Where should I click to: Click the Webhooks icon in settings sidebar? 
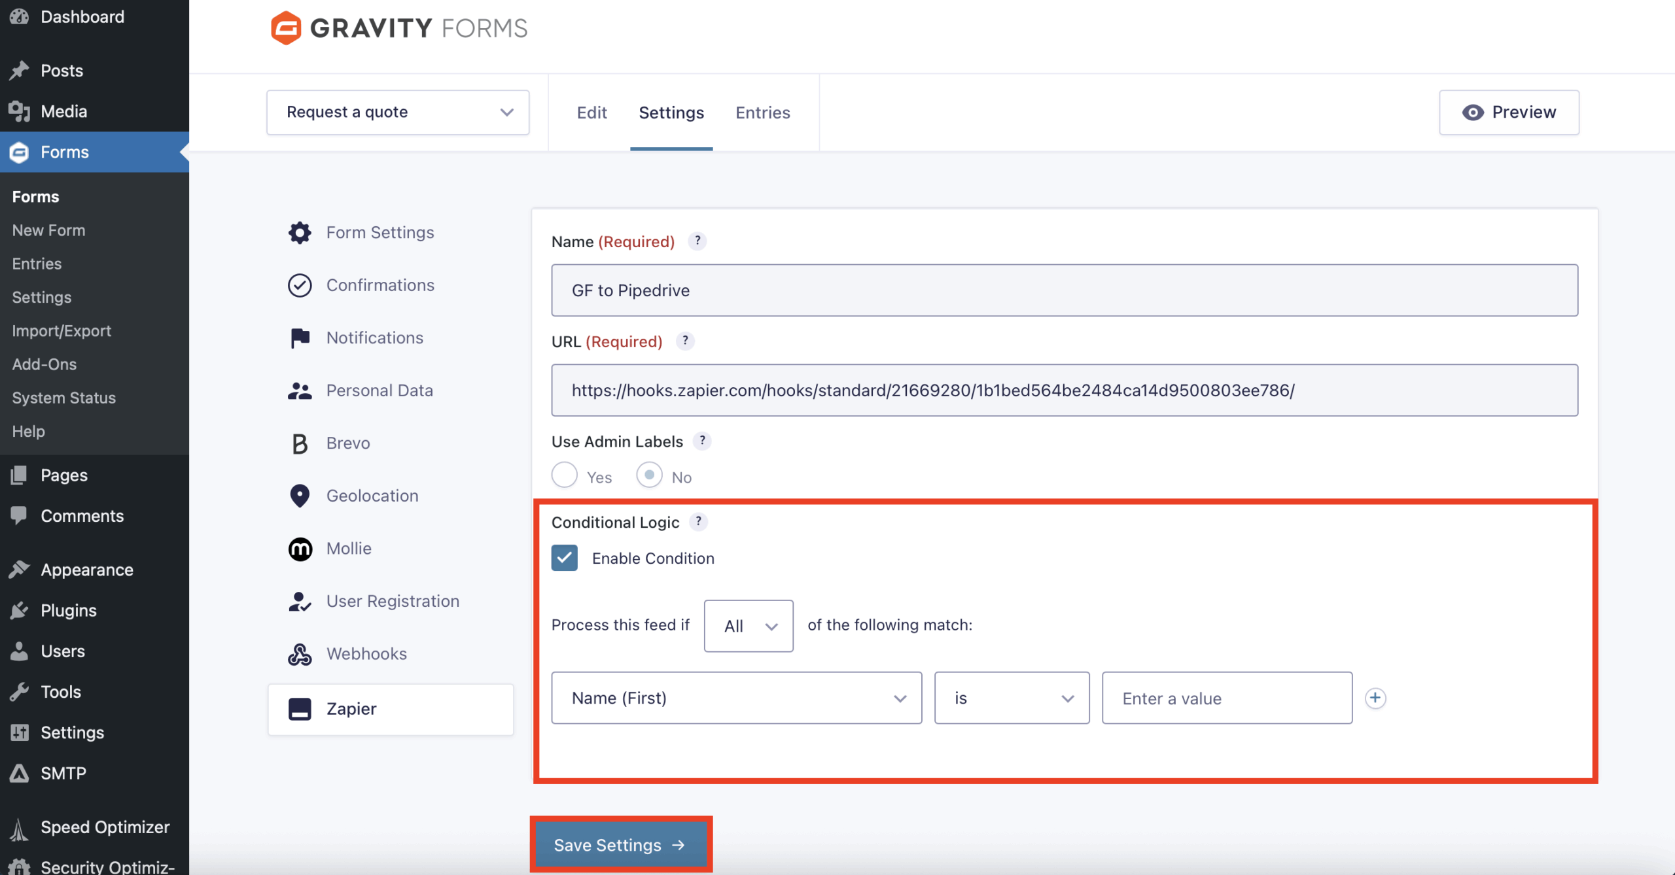tap(300, 654)
